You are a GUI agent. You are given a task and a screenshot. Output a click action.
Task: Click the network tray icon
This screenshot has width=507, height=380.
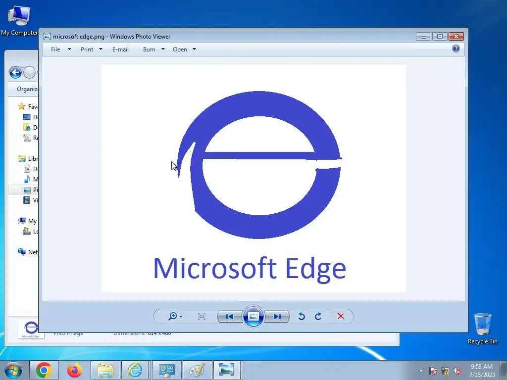click(445, 371)
